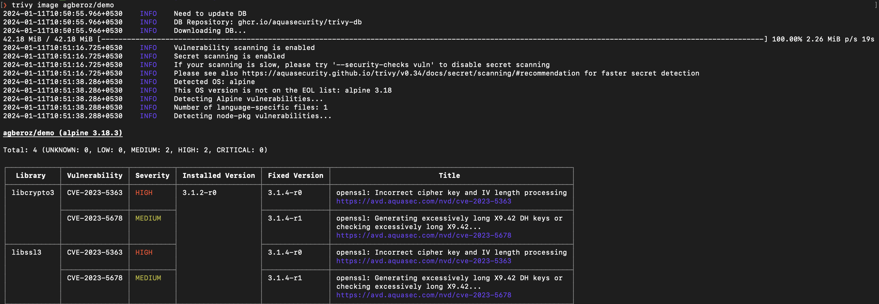Viewport: 879px width, 304px height.
Task: Open avd.aquasec.com cve-2023-5678 link in libcrypto3 row
Action: 423,235
